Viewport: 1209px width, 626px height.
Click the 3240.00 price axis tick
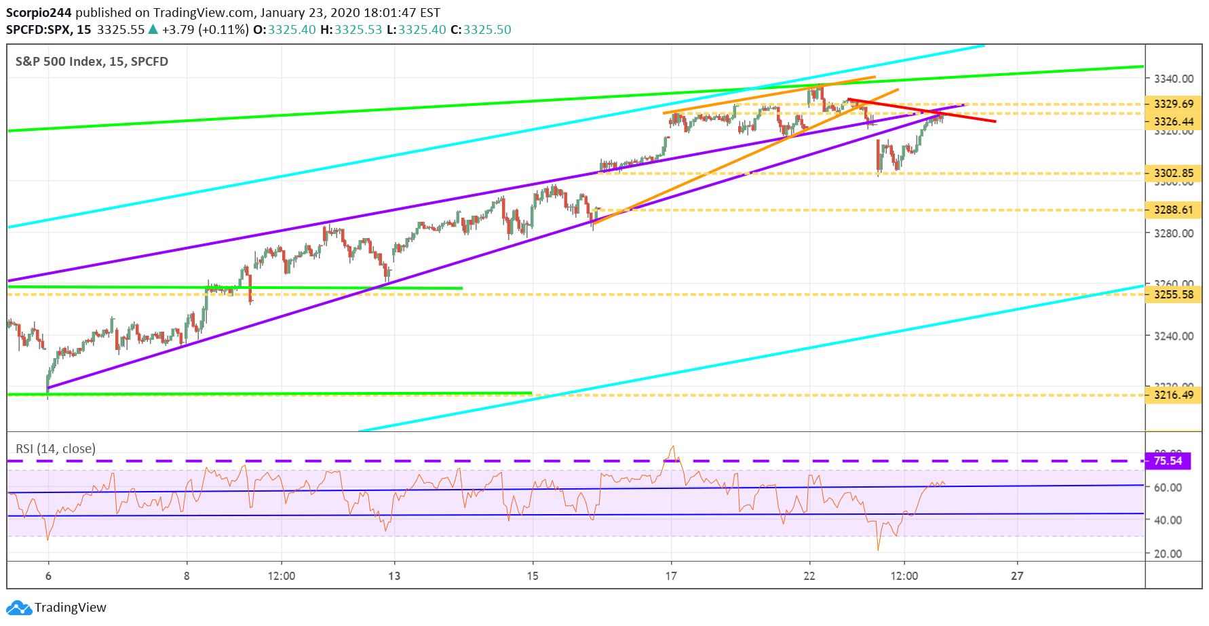pos(1174,336)
